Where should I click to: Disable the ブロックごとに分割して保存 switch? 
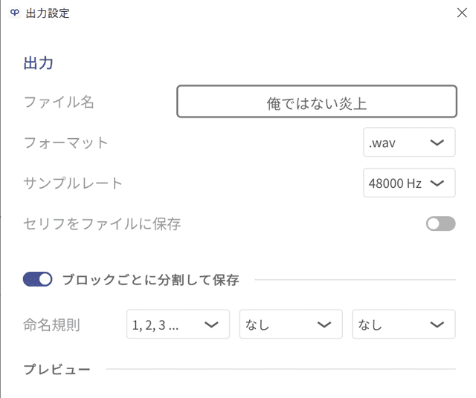coord(38,279)
